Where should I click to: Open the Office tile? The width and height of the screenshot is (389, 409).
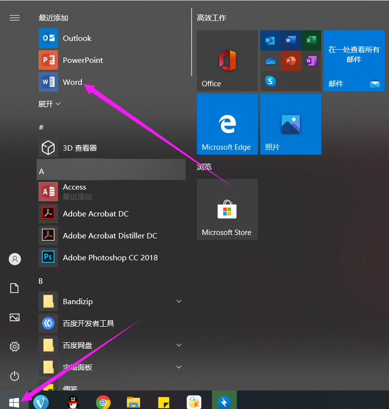(227, 60)
